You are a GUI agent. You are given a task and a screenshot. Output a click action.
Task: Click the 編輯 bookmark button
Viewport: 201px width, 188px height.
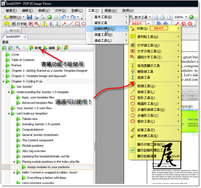click(x=49, y=48)
